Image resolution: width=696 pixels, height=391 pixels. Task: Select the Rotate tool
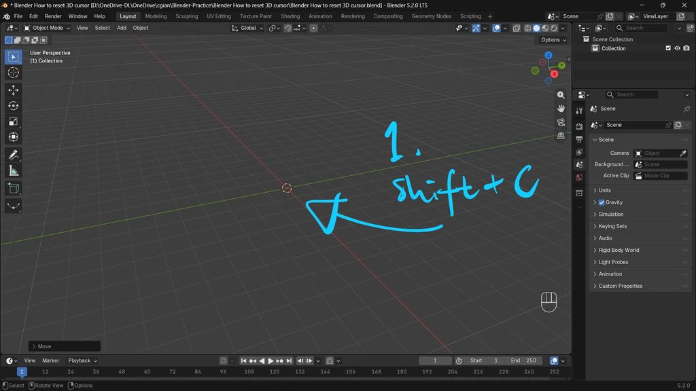click(14, 105)
